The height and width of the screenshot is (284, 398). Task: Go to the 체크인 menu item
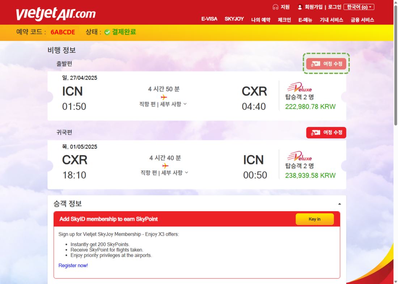(284, 20)
